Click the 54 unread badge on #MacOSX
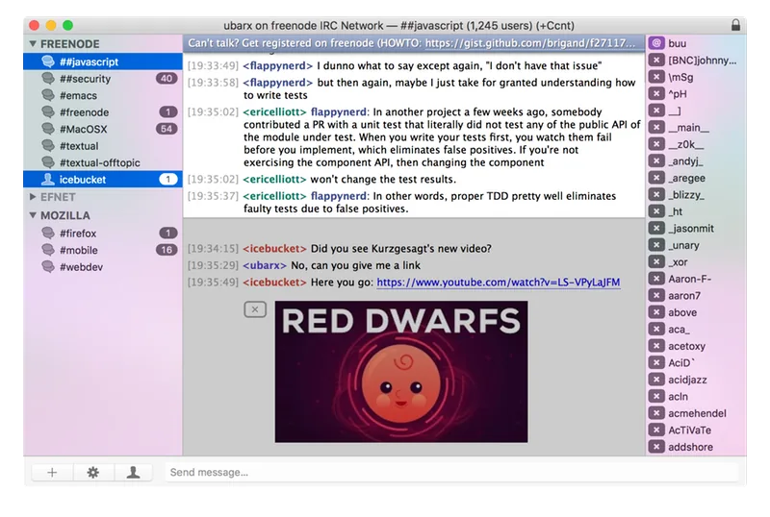Image resolution: width=770 pixels, height=517 pixels. 167,129
